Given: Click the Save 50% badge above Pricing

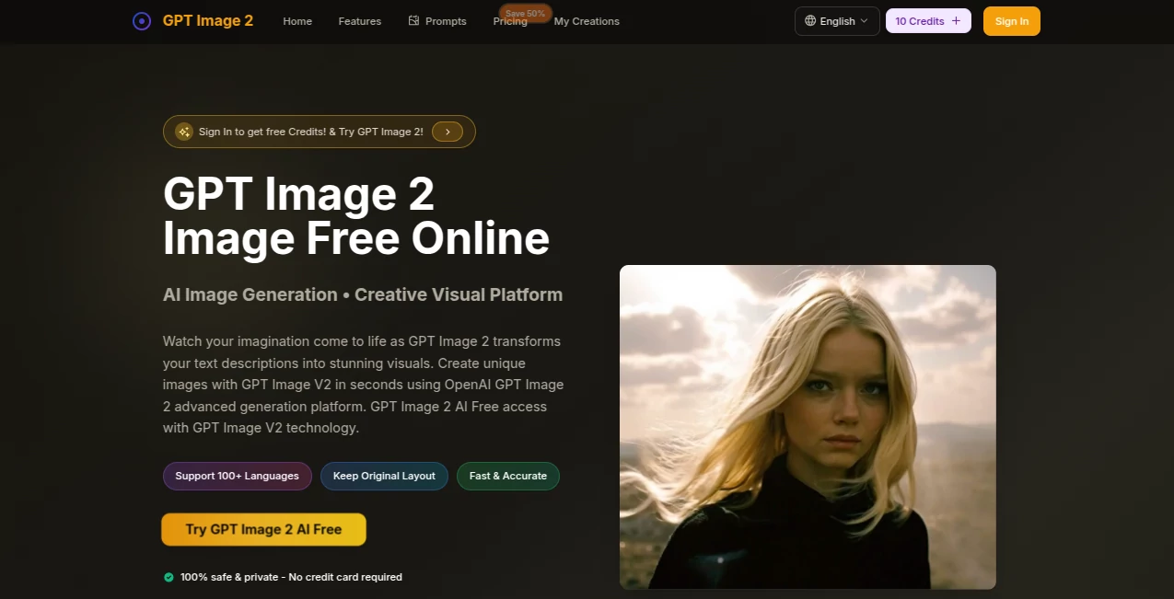Looking at the screenshot, I should 525,13.
